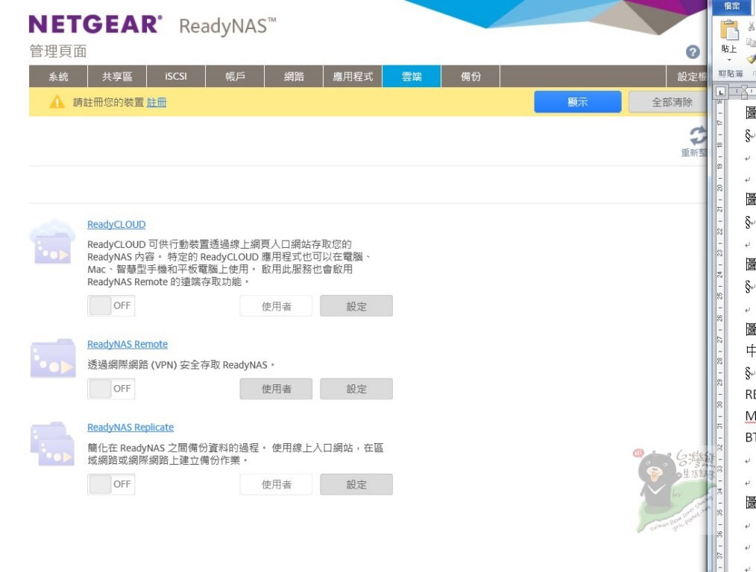
Task: Click the ReadyNAS product title text
Action: (x=227, y=26)
